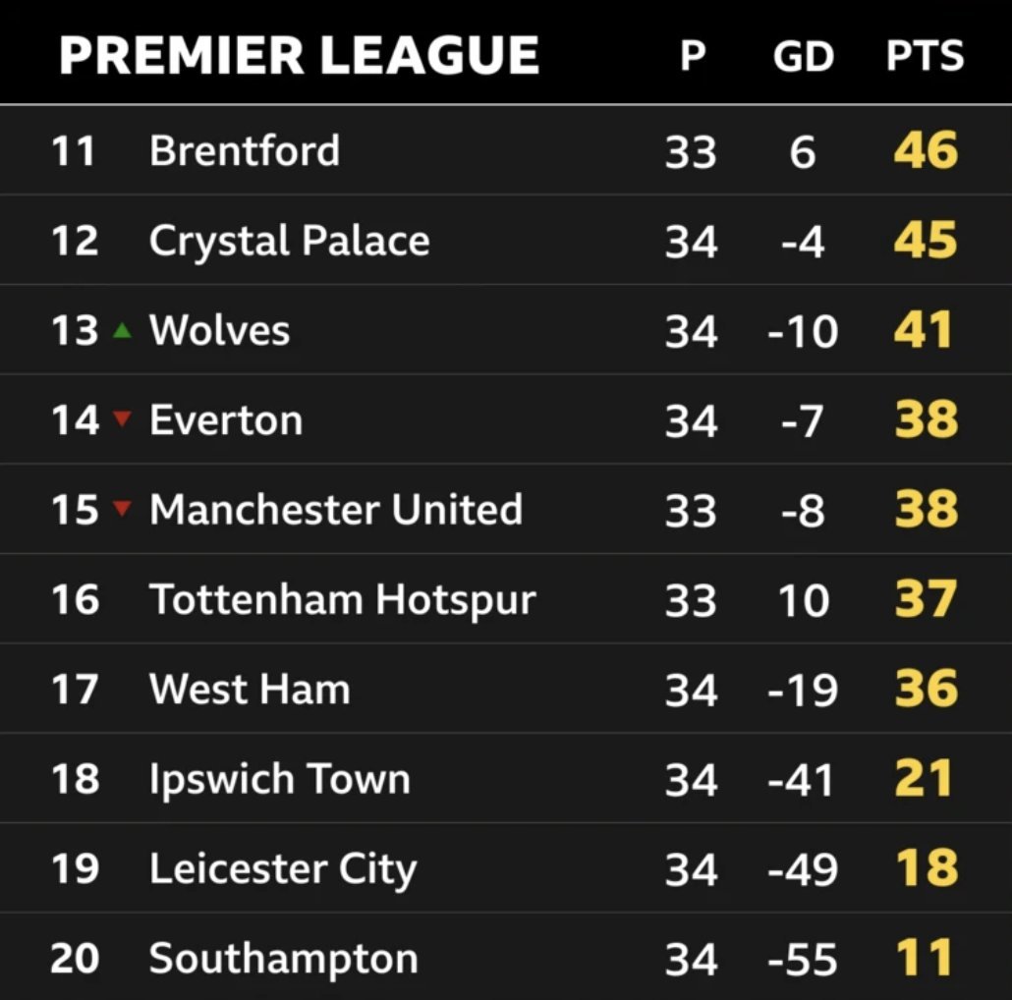This screenshot has height=1000, width=1012.
Task: Click the red down arrow beside Manchester United
Action: [x=122, y=509]
